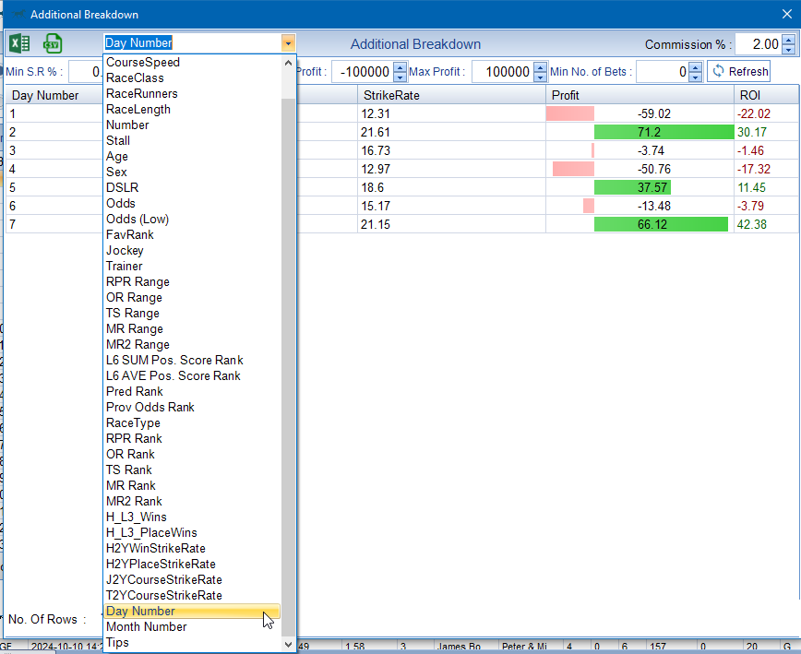Increase Commission % with up arrow
Screen dimensions: 801x654
point(788,39)
